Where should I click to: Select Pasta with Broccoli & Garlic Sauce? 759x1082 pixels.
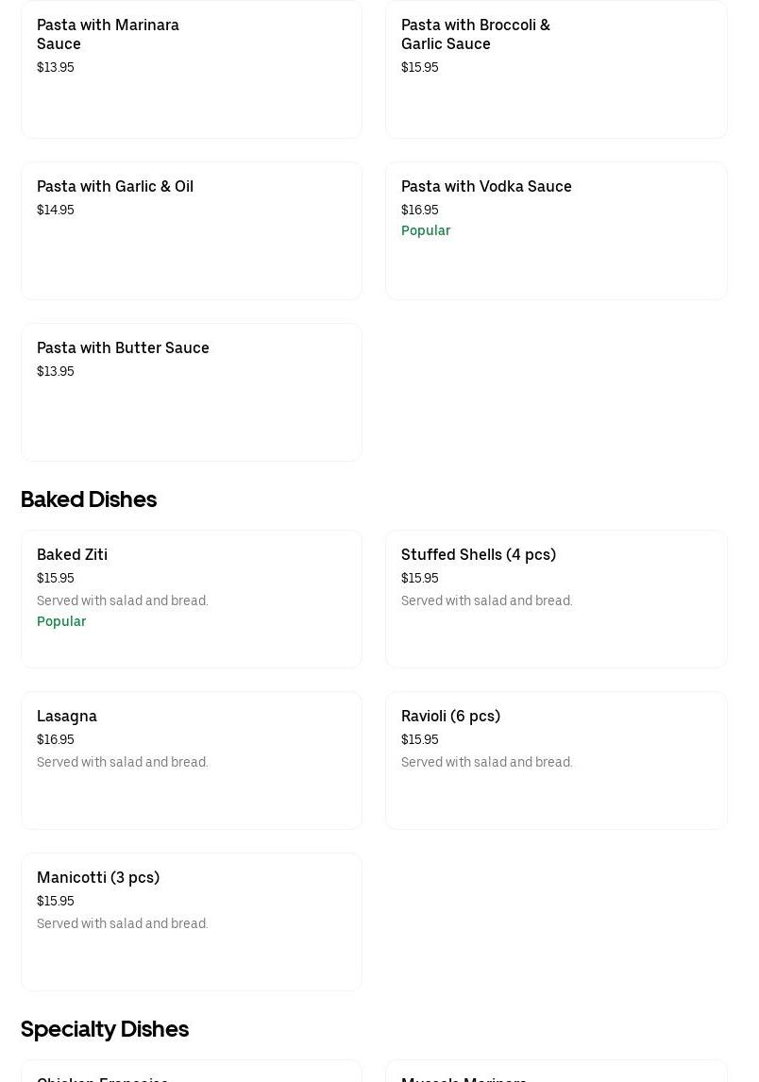pyautogui.click(x=475, y=34)
